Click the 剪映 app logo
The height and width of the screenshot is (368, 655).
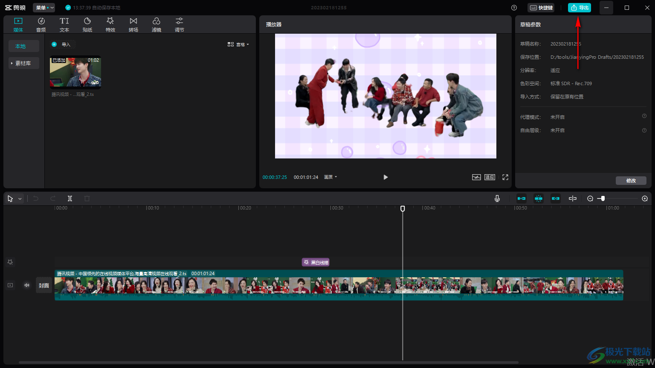tap(15, 8)
